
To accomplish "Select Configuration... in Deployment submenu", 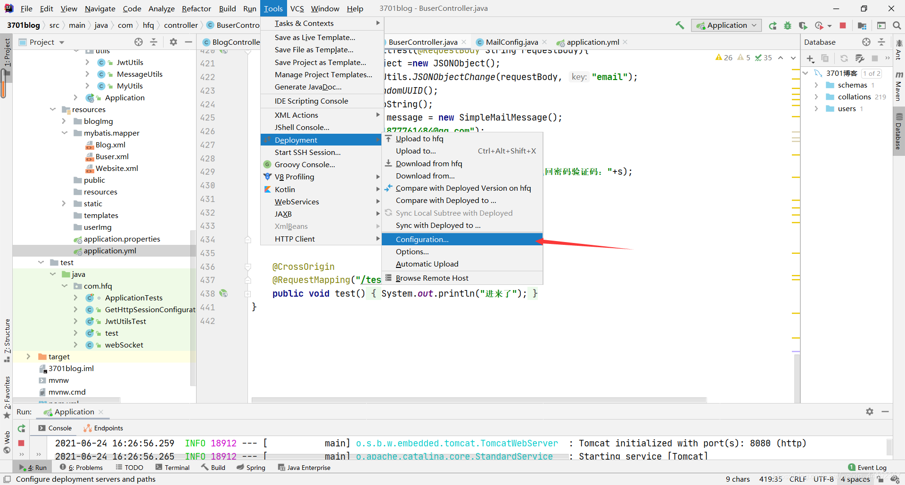I will (x=462, y=239).
